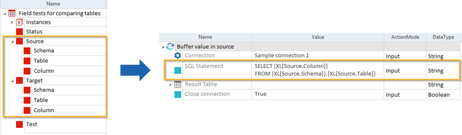Click the red Status attribute icon
462x135 pixels.
19,32
